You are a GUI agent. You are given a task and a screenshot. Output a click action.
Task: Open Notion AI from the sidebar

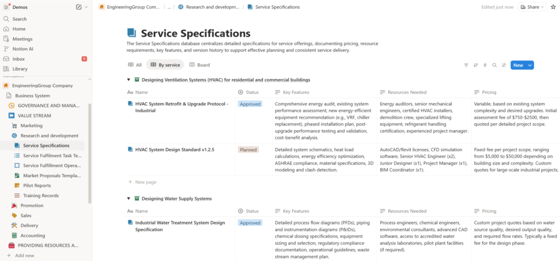click(x=23, y=49)
